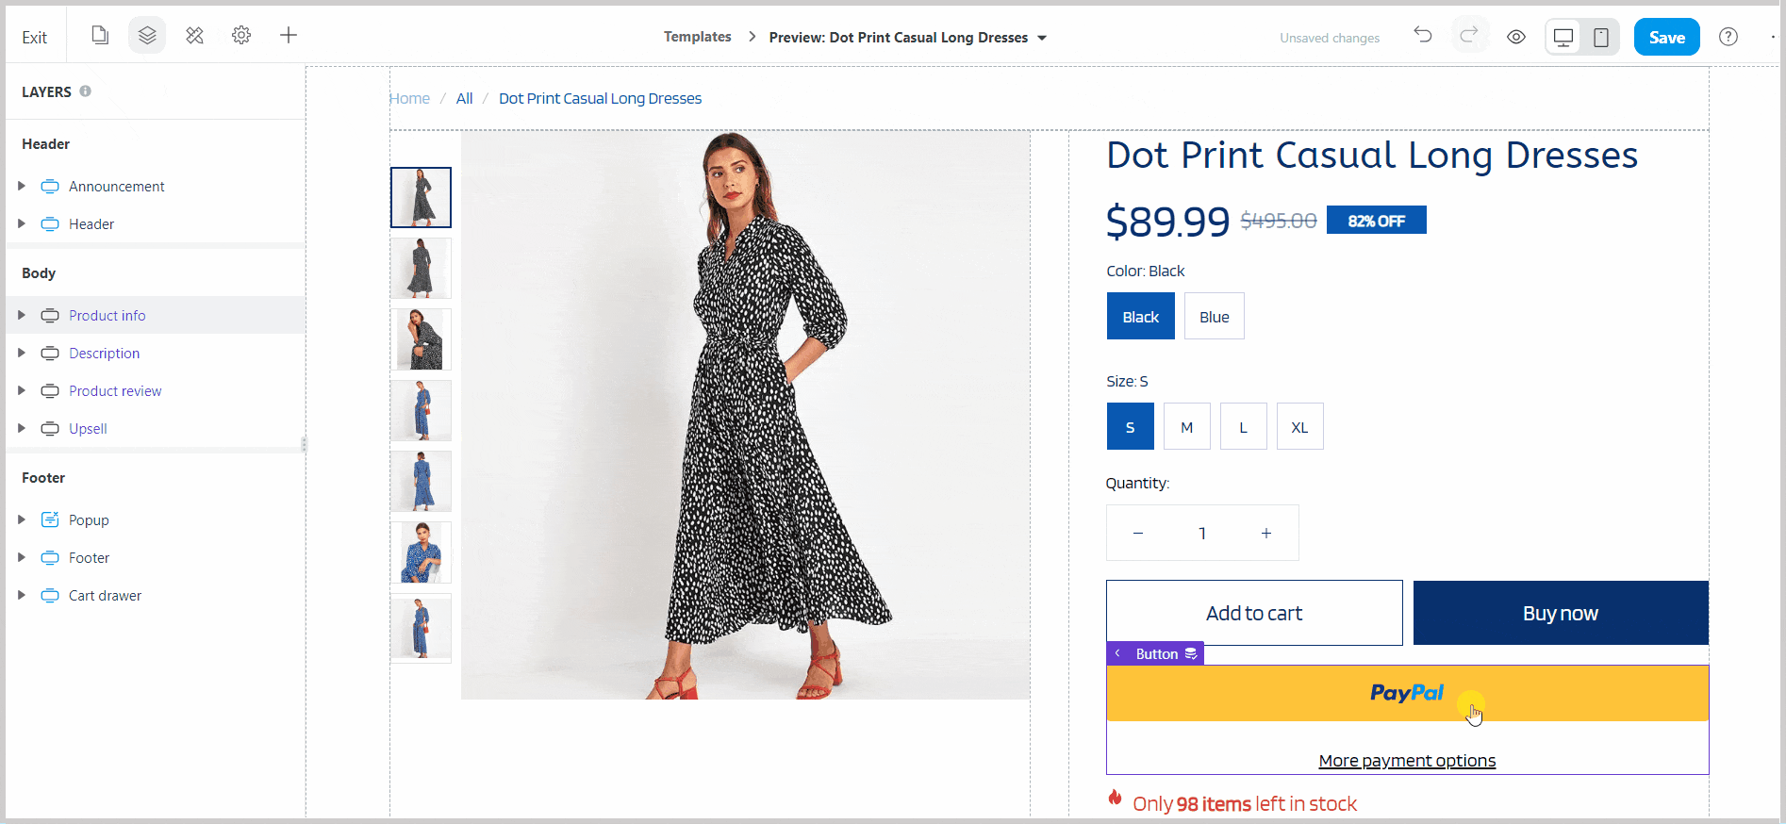Select size L

tap(1244, 427)
